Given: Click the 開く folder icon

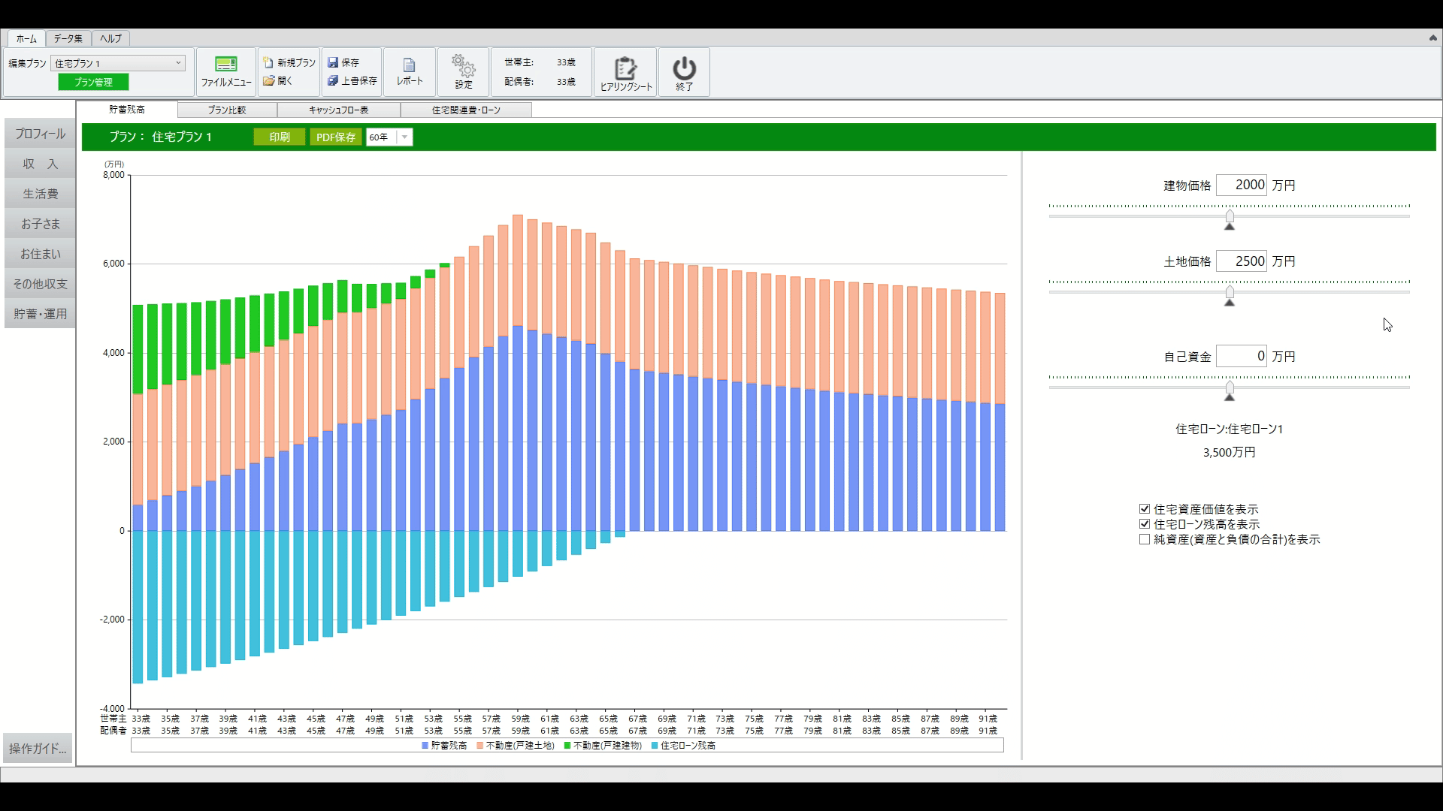Looking at the screenshot, I should point(268,80).
